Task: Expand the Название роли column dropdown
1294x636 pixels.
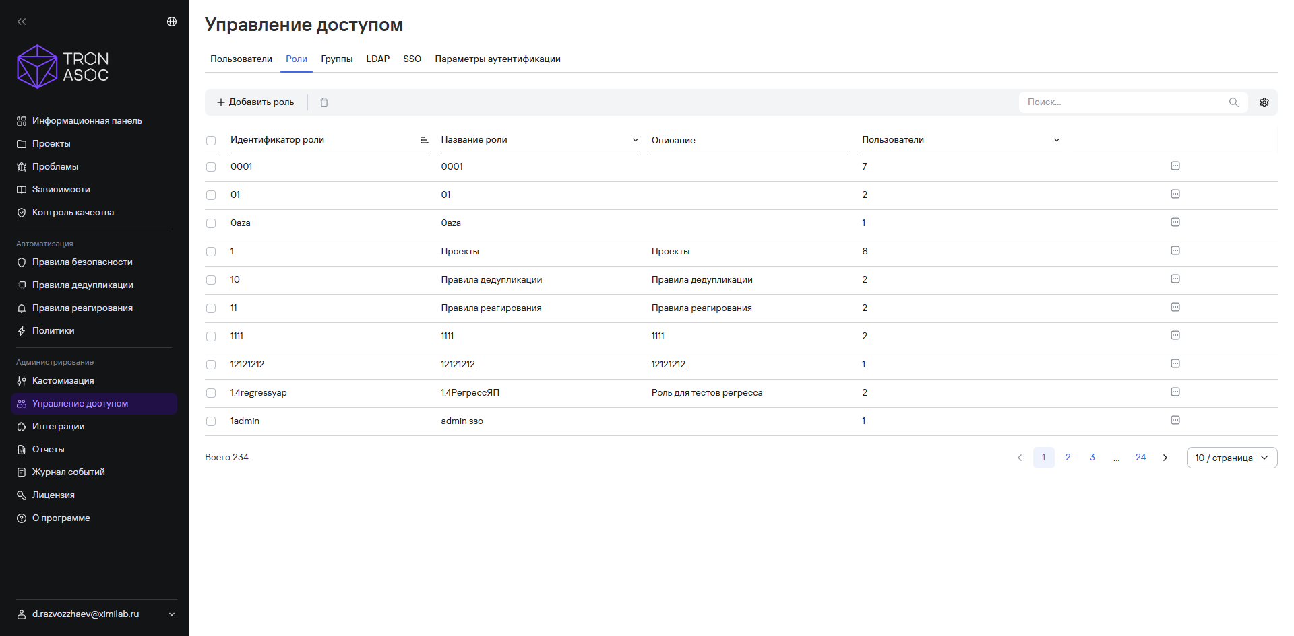Action: 635,140
